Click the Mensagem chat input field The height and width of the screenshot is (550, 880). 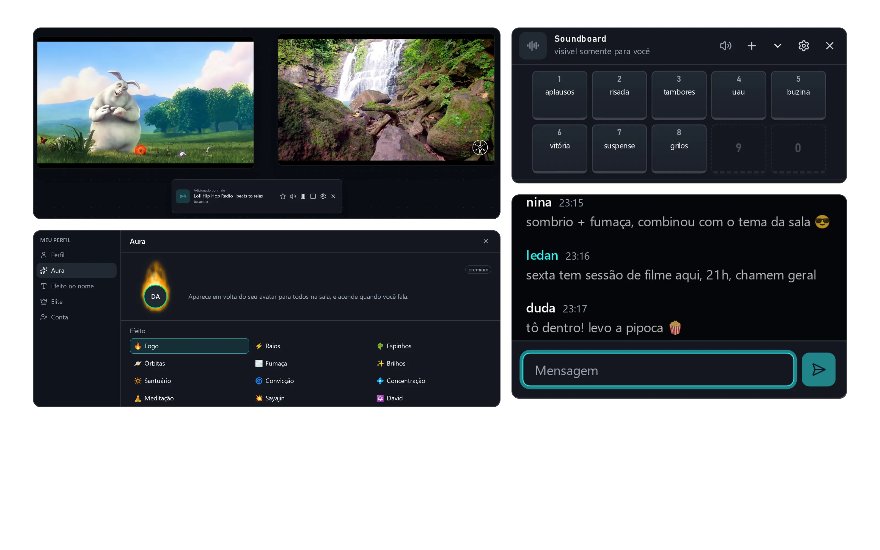point(658,370)
